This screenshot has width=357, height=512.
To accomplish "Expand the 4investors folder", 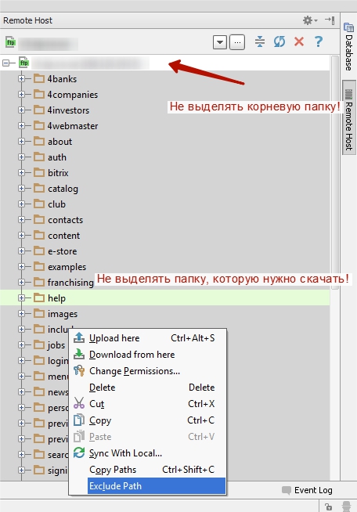I will pos(21,110).
